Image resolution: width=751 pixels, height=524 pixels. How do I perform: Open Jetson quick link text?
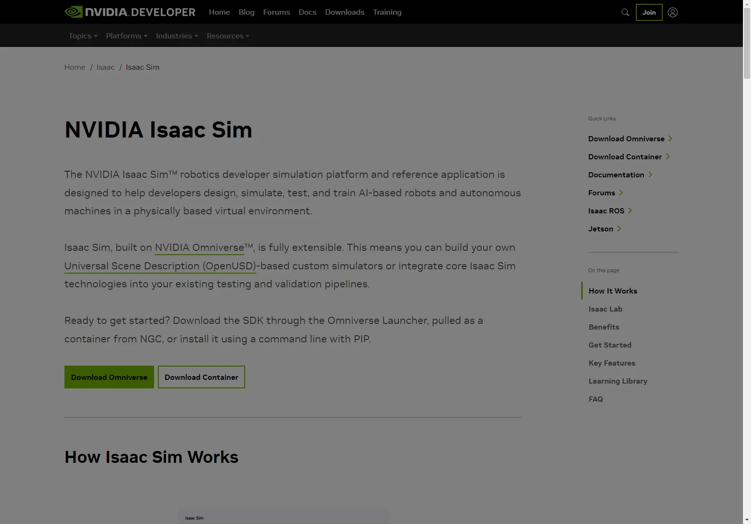click(601, 229)
